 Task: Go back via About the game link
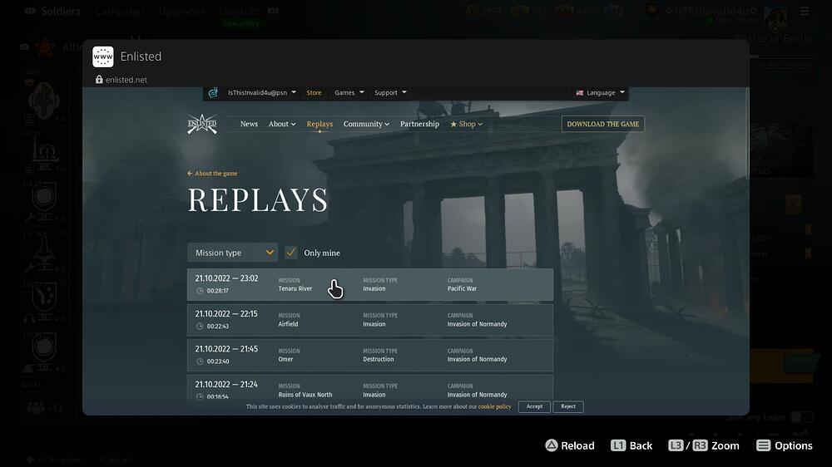[212, 174]
